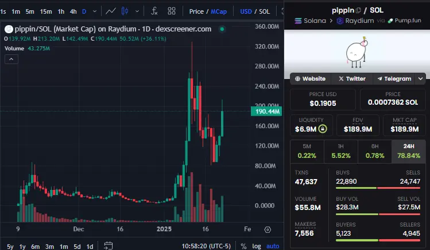430x250 pixels.
Task: Switch chart to Price mode
Action: [x=196, y=11]
